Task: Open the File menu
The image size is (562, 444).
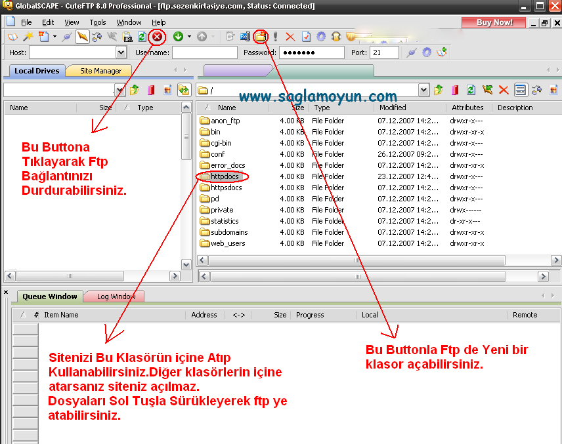Action: 26,22
